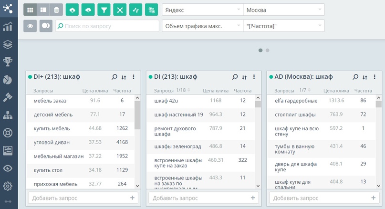The width and height of the screenshot is (385, 209).
Task: Open the sidebar eye monitoring icon
Action: [8, 168]
